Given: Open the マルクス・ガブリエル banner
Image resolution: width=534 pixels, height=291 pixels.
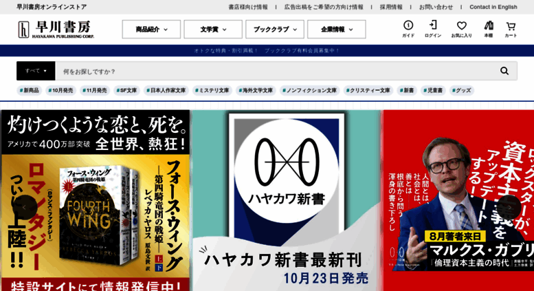Looking at the screenshot, I should click(458, 200).
